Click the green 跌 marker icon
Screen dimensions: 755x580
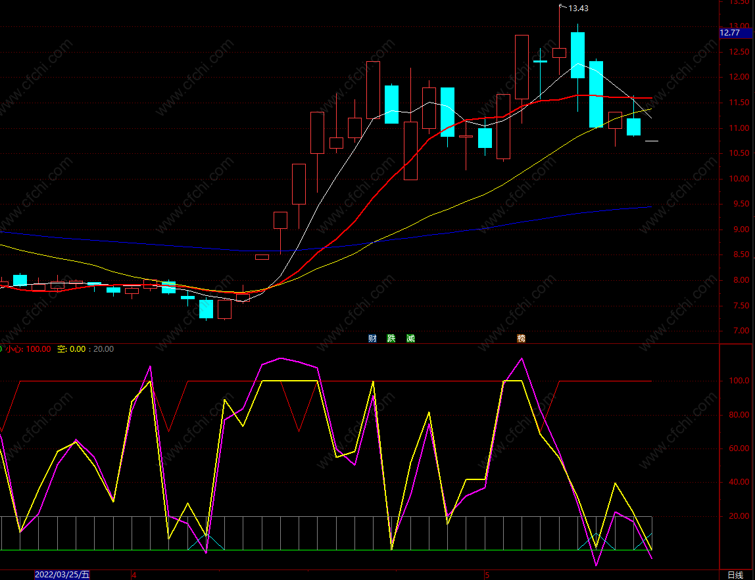(391, 339)
